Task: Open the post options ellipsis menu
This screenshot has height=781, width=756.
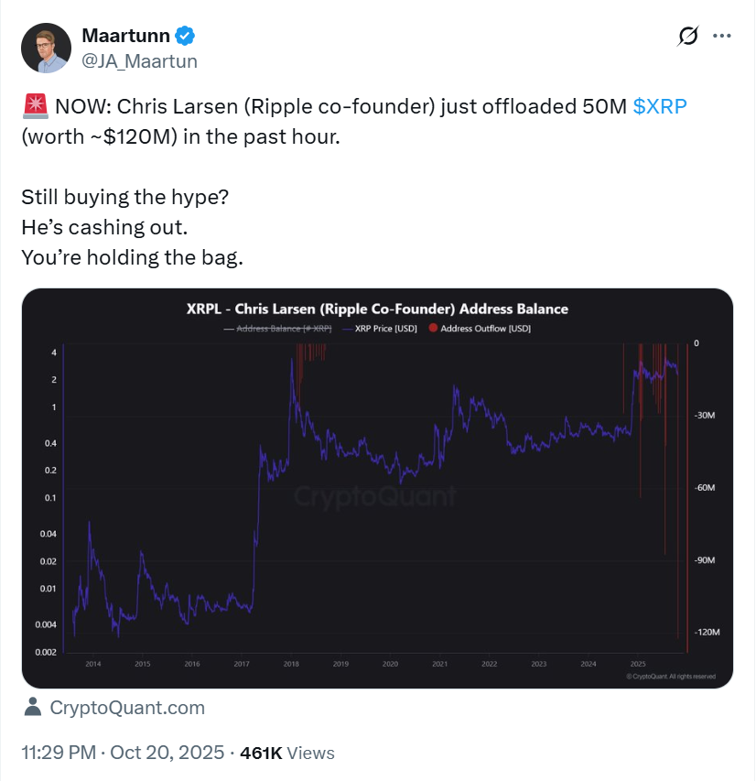Action: tap(722, 35)
